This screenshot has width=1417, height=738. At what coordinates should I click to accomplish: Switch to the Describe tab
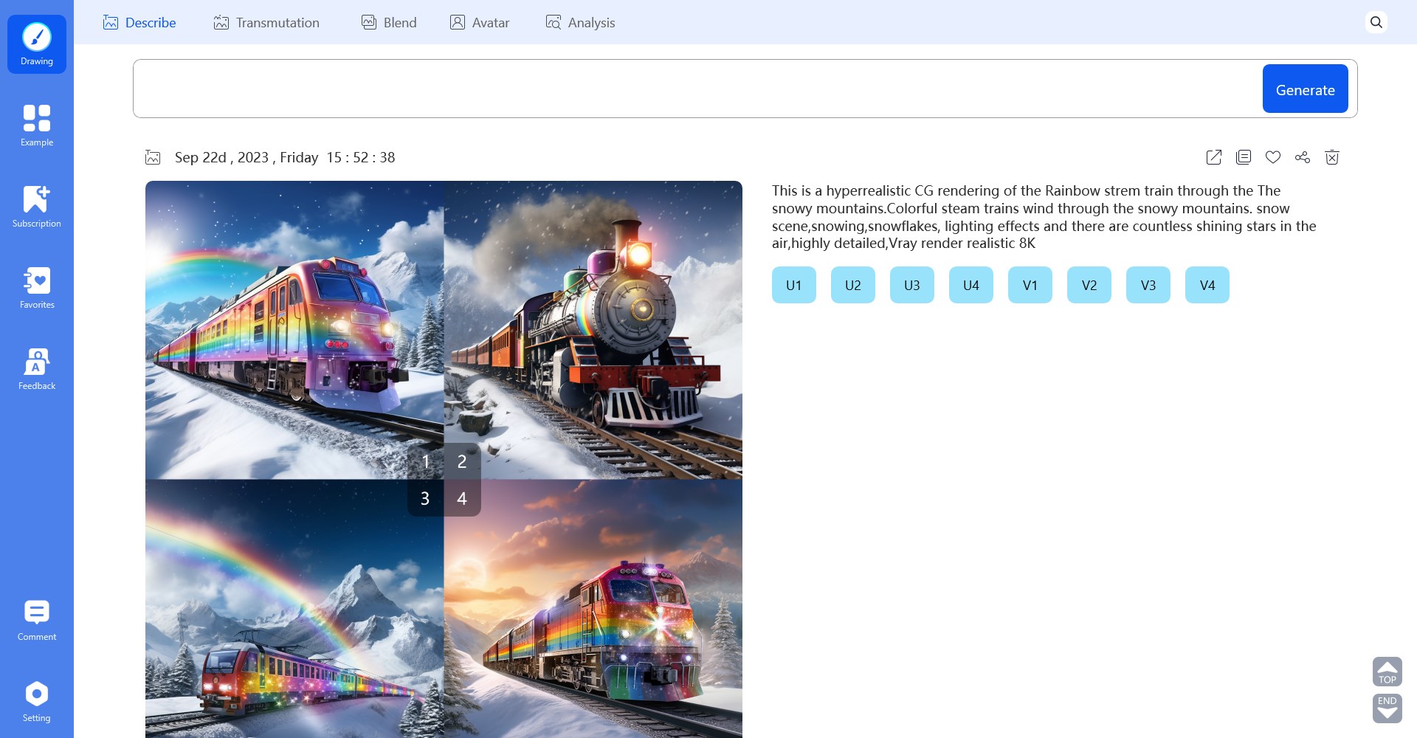click(139, 23)
